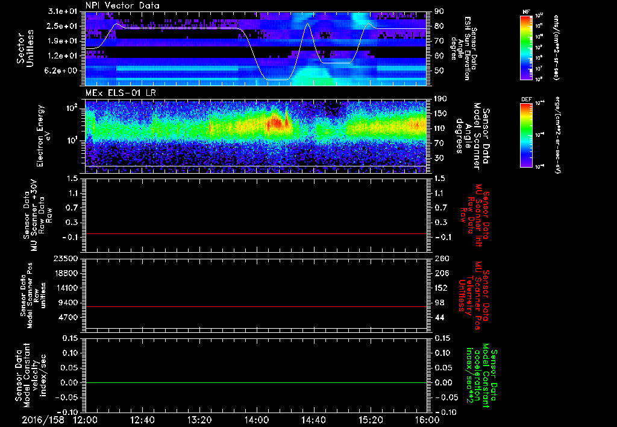Click the red "MU Scanner Inft Raw Data" label

474,215
